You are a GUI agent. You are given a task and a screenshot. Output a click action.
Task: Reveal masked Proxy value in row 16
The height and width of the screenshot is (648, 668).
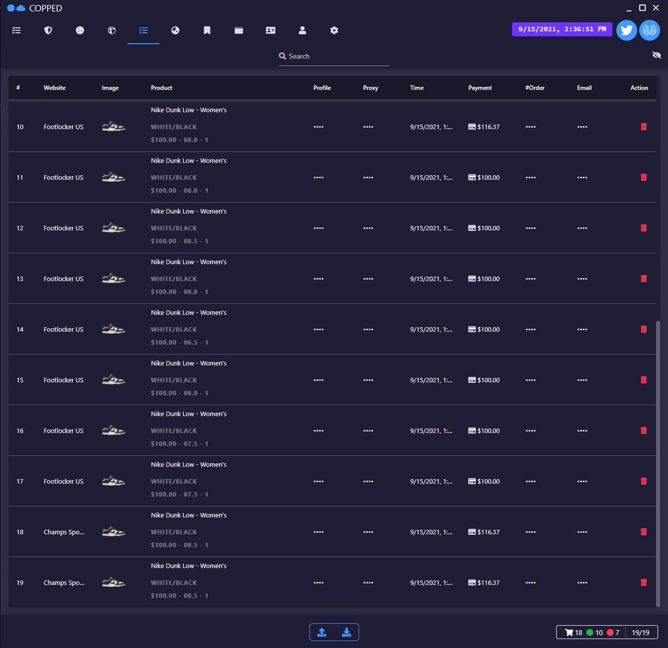tap(368, 431)
